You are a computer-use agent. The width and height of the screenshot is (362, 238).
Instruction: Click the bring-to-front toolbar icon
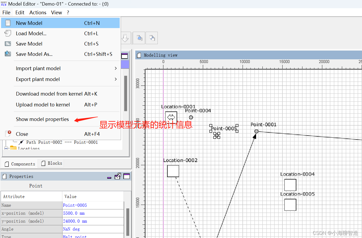point(139,38)
